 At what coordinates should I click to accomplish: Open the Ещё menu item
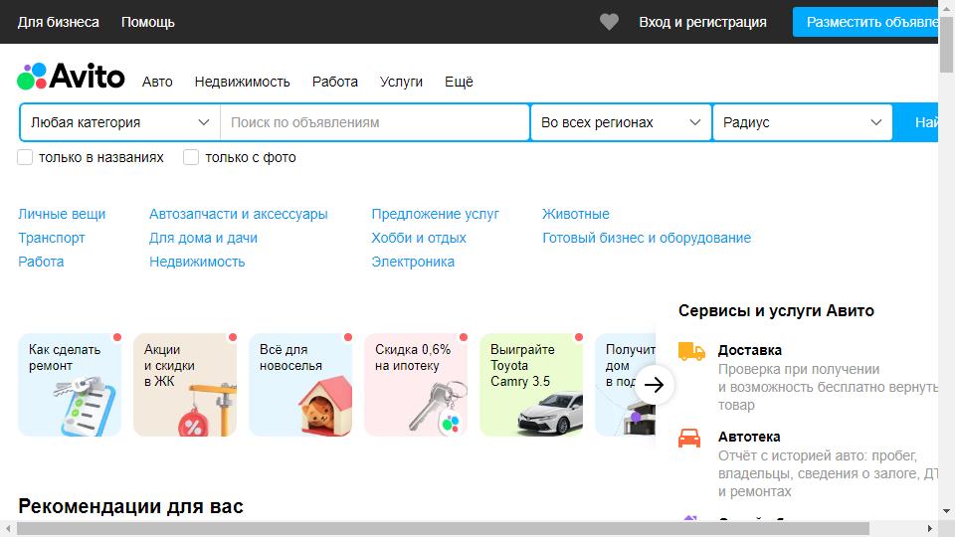click(x=459, y=82)
